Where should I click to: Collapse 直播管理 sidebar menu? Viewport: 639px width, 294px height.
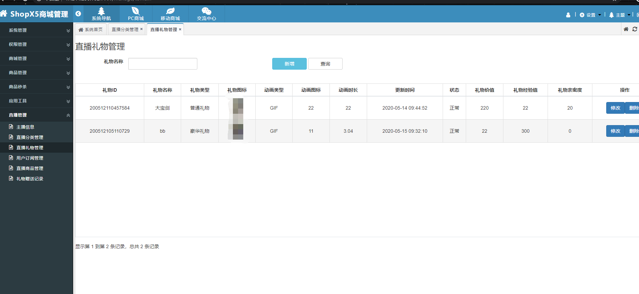coord(37,115)
